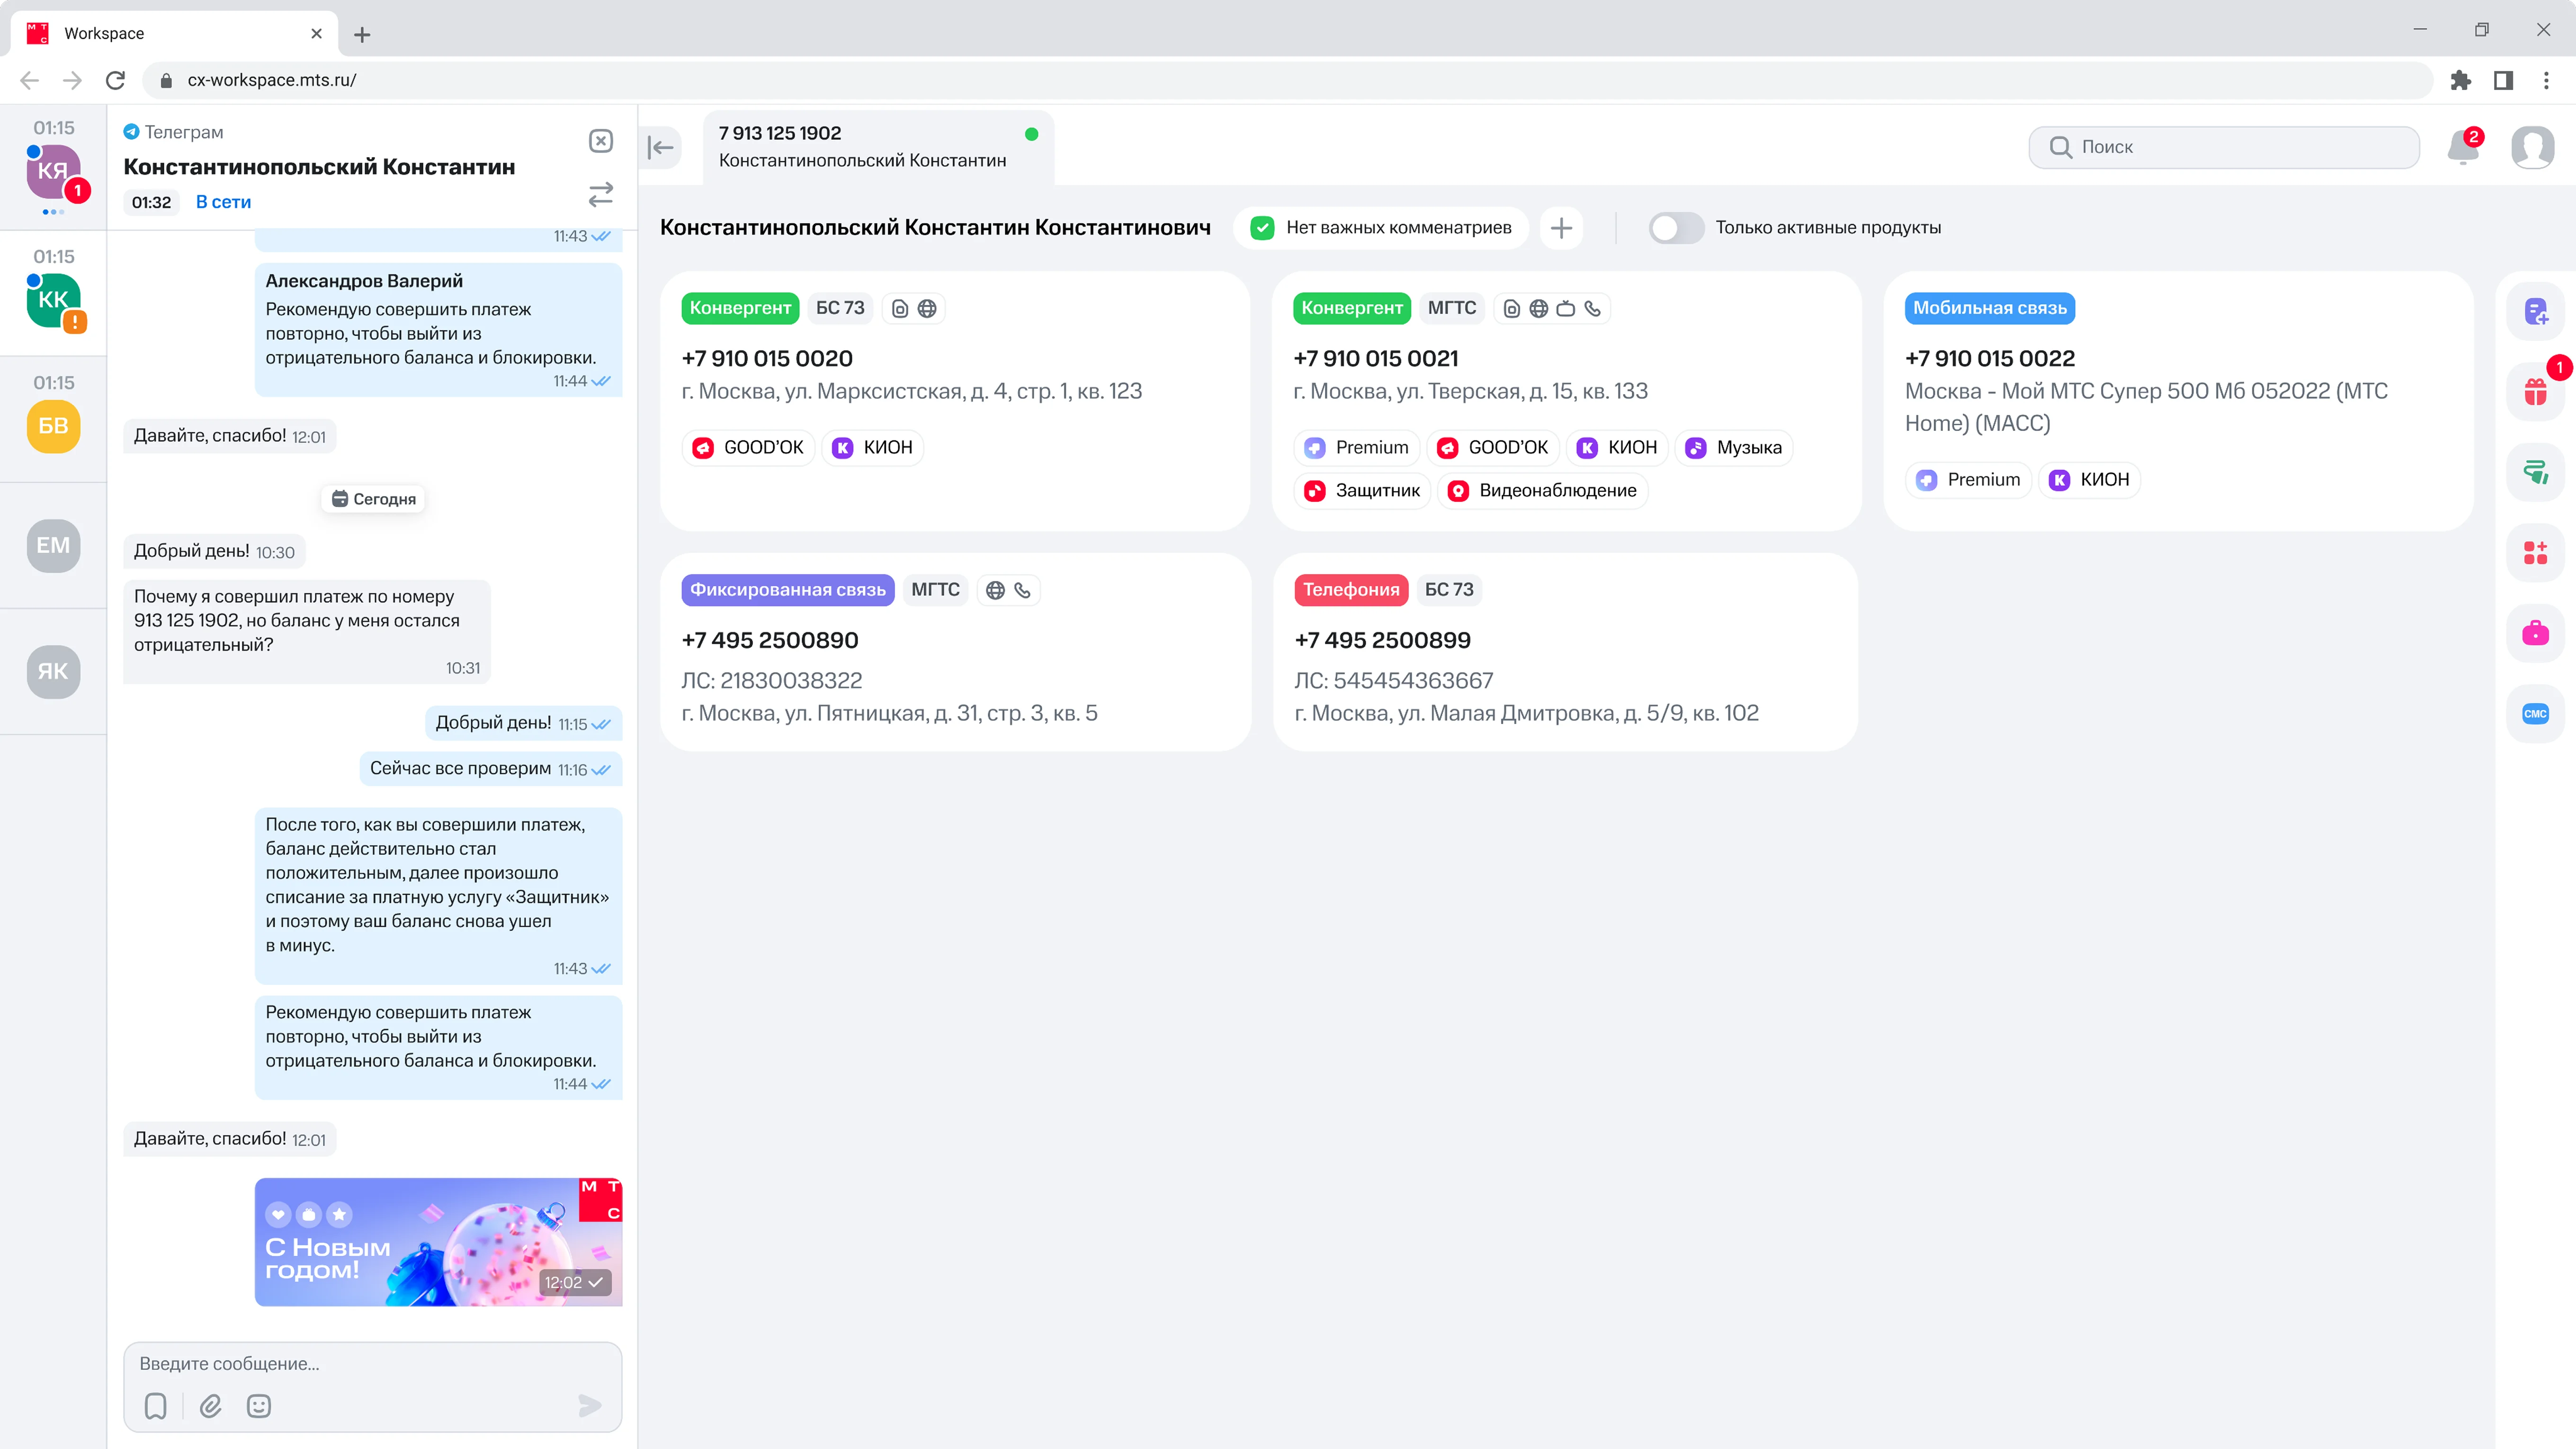Click the saved templates bookmark icon
The height and width of the screenshot is (1449, 2576).
click(x=155, y=1406)
